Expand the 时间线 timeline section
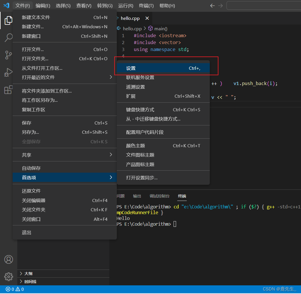 point(30,282)
